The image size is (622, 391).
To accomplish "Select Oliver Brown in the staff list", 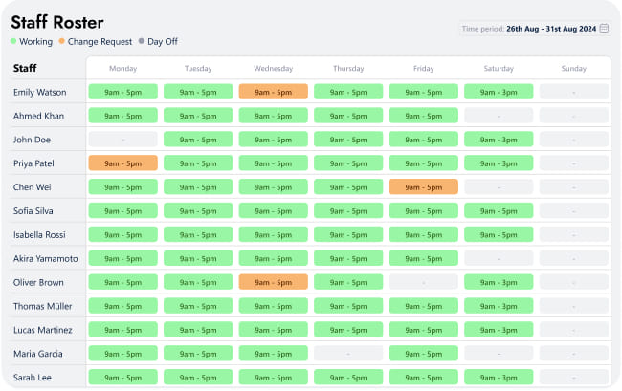I will (x=38, y=282).
